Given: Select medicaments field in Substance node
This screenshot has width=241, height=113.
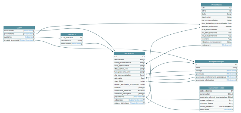Looking at the screenshot, I should point(72,44).
